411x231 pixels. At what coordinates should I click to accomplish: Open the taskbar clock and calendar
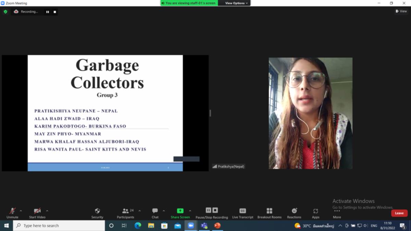pos(388,226)
